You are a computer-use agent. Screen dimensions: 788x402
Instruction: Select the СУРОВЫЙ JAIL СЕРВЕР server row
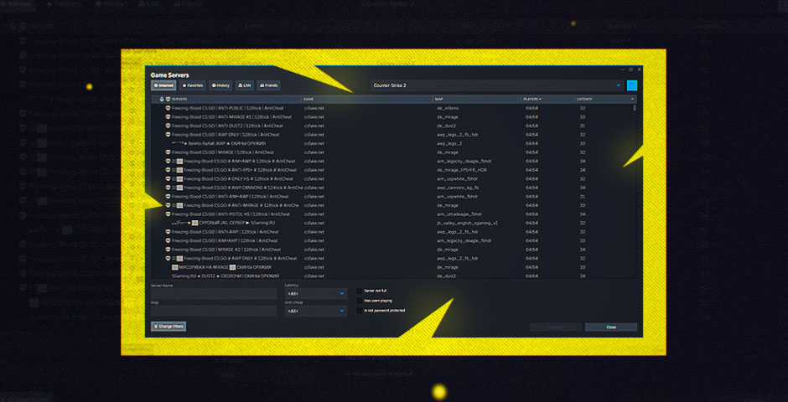pos(393,223)
